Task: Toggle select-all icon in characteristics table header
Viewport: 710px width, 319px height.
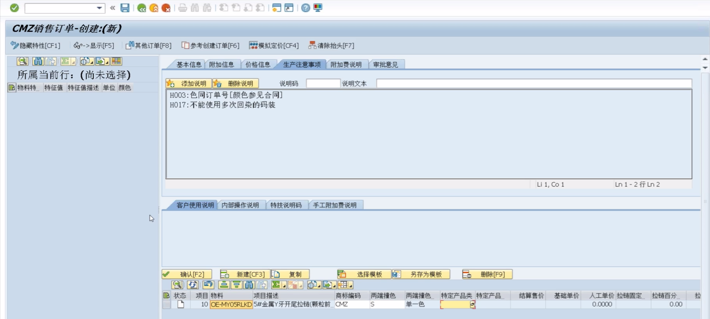Action: tap(11, 87)
